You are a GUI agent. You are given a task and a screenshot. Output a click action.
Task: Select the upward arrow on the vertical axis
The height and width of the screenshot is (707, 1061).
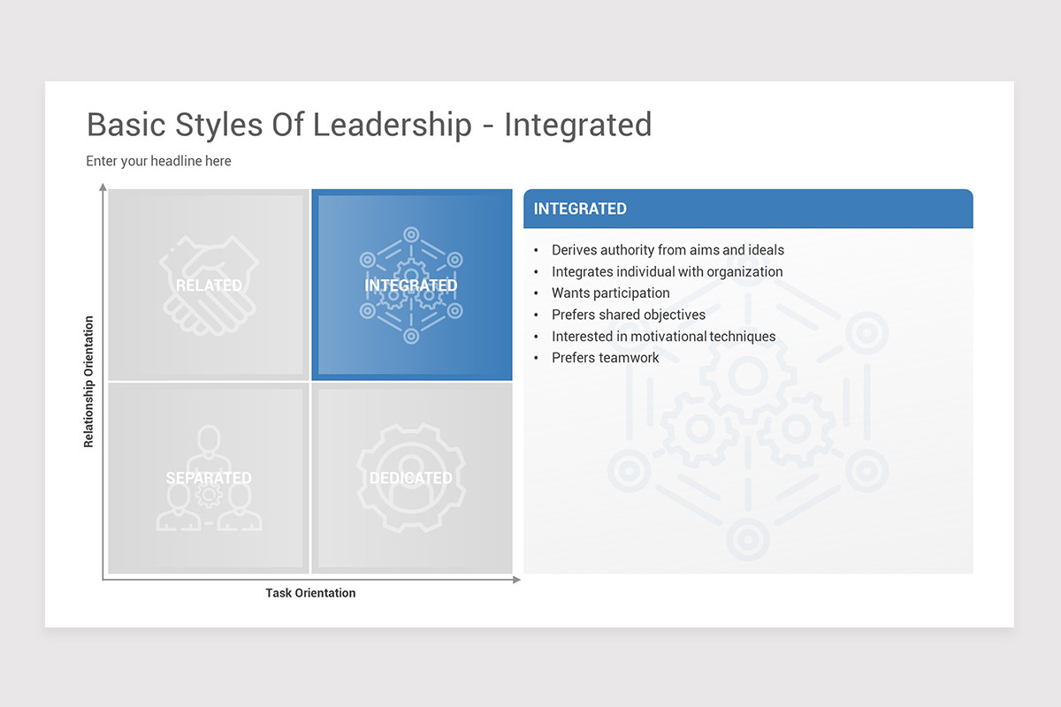tap(103, 187)
